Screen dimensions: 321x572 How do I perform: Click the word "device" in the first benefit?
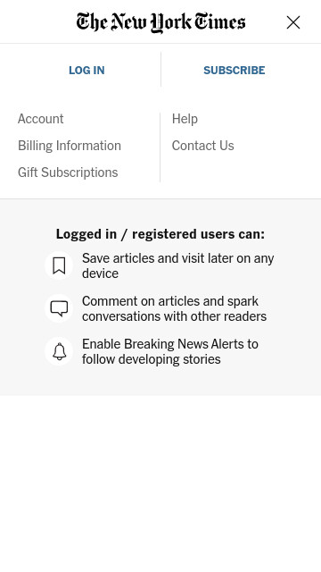100,273
